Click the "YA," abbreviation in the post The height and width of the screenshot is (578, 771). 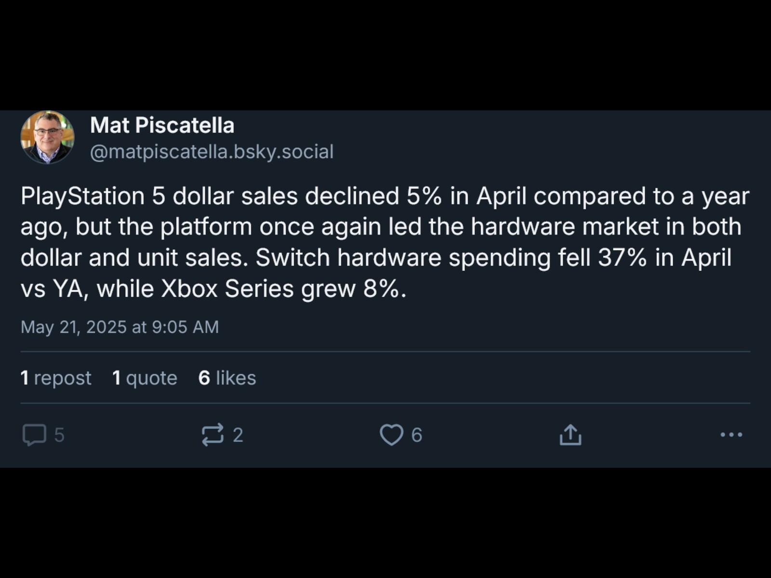tap(71, 289)
